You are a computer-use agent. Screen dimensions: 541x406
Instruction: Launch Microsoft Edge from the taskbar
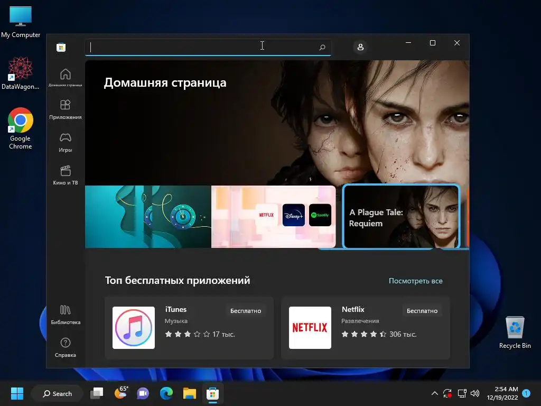(166, 393)
